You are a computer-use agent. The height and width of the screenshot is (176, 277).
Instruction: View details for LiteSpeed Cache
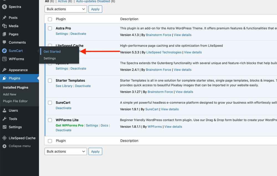[x=193, y=52]
